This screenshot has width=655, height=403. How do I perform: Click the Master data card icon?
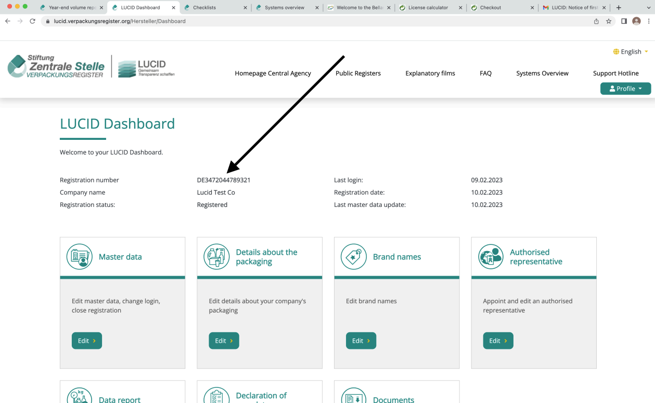click(79, 257)
